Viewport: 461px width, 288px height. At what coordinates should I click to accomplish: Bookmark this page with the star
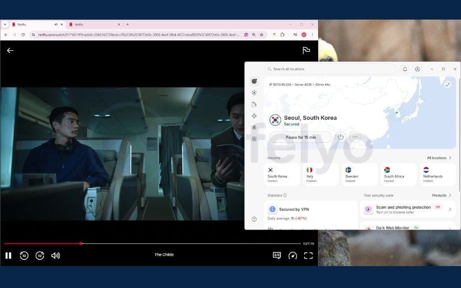click(262, 35)
